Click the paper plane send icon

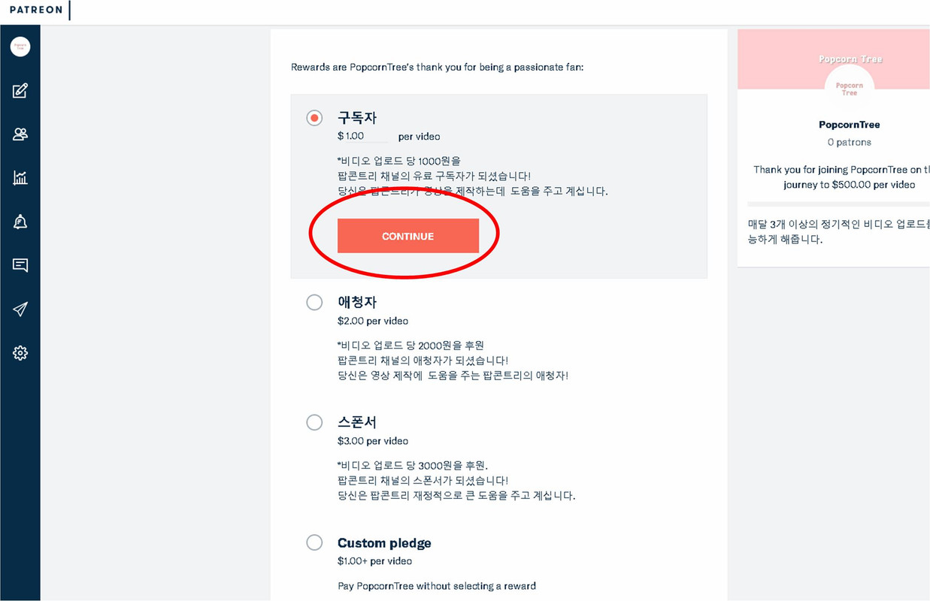(20, 309)
